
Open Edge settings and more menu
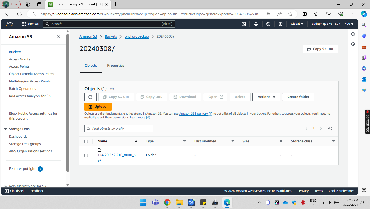tap(353, 14)
